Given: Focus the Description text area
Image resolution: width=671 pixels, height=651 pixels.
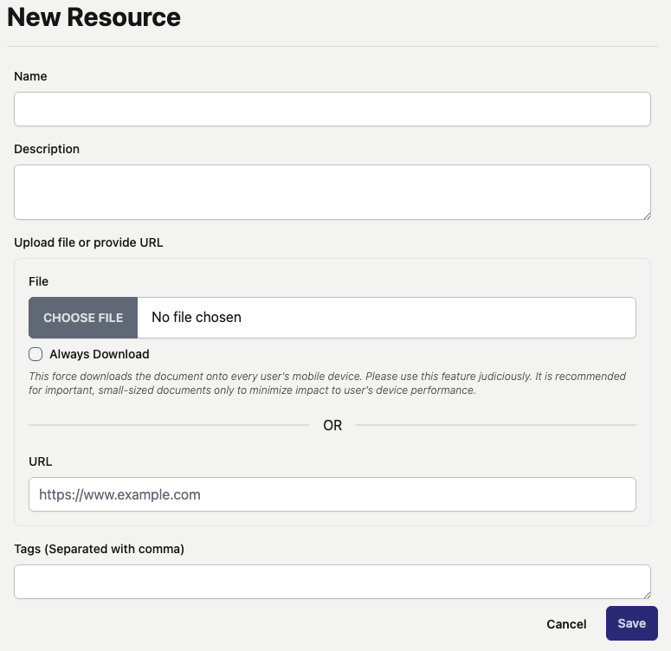Looking at the screenshot, I should coord(332,191).
